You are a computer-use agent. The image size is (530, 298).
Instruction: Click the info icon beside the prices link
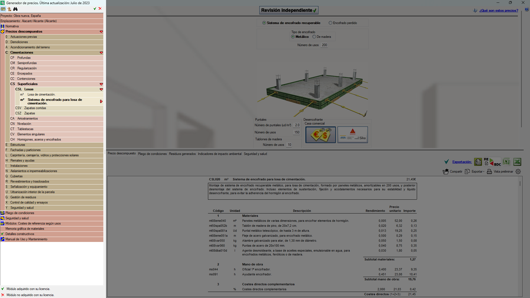point(475,10)
